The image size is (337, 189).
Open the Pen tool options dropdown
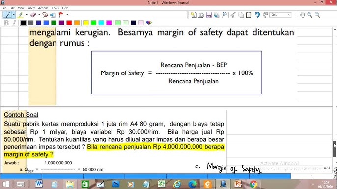click(x=14, y=15)
